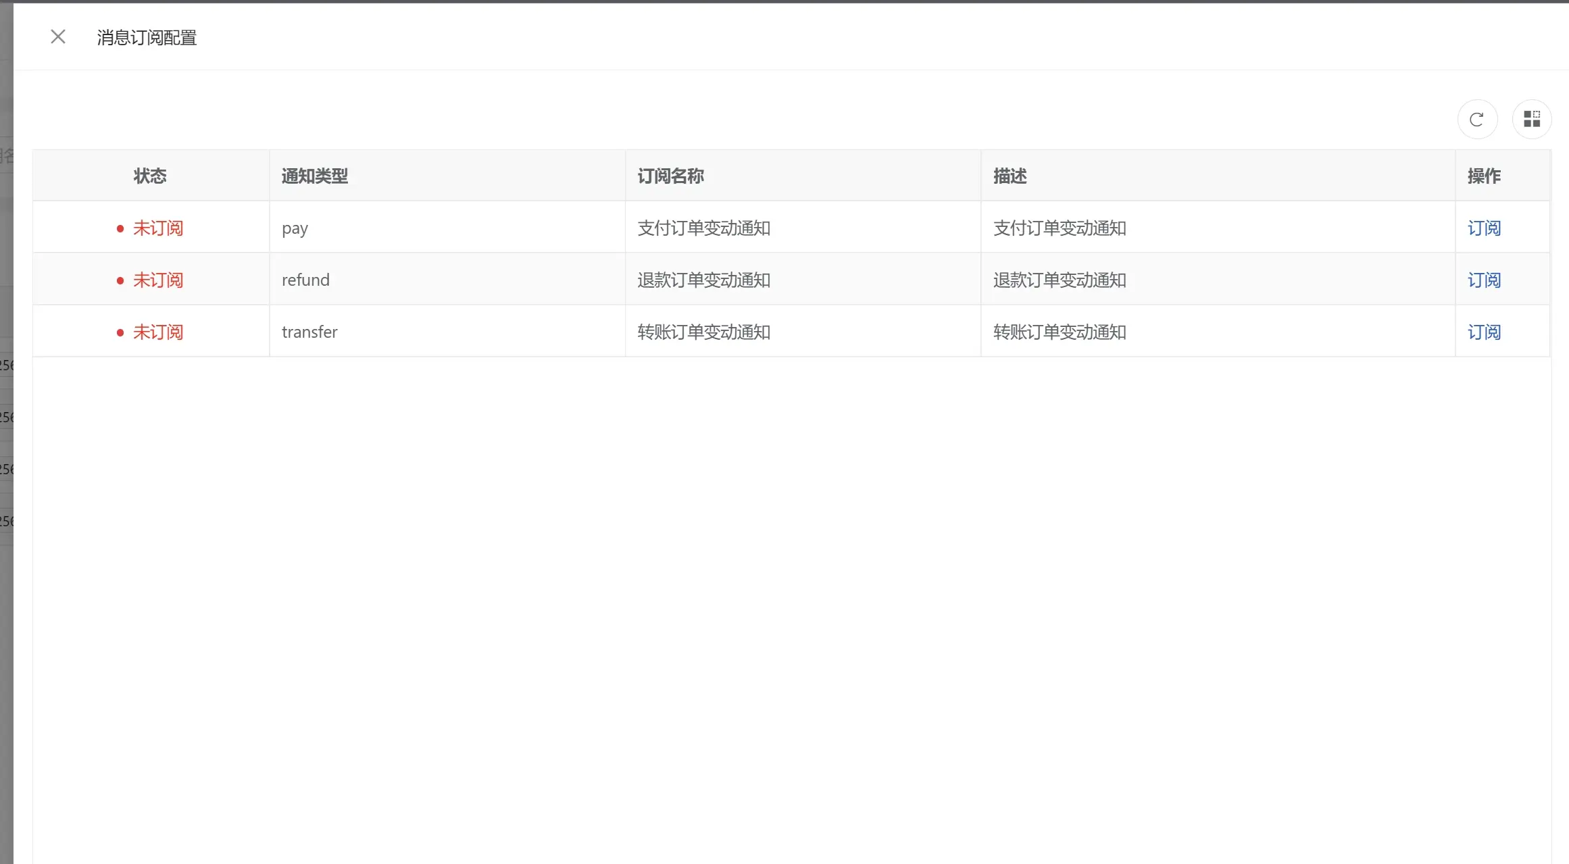1569x864 pixels.
Task: Click 支付订单变动通知 subscription name
Action: tap(703, 228)
